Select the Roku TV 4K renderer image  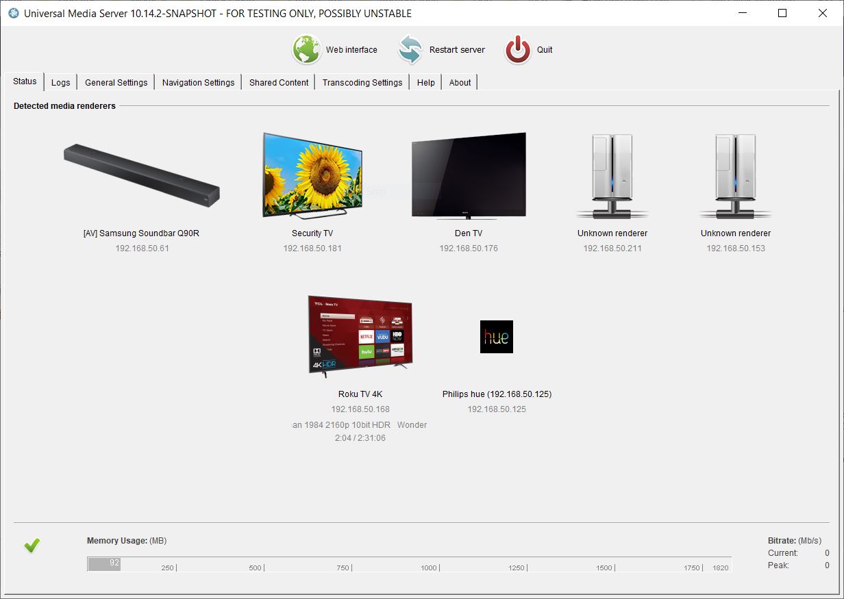pyautogui.click(x=360, y=337)
